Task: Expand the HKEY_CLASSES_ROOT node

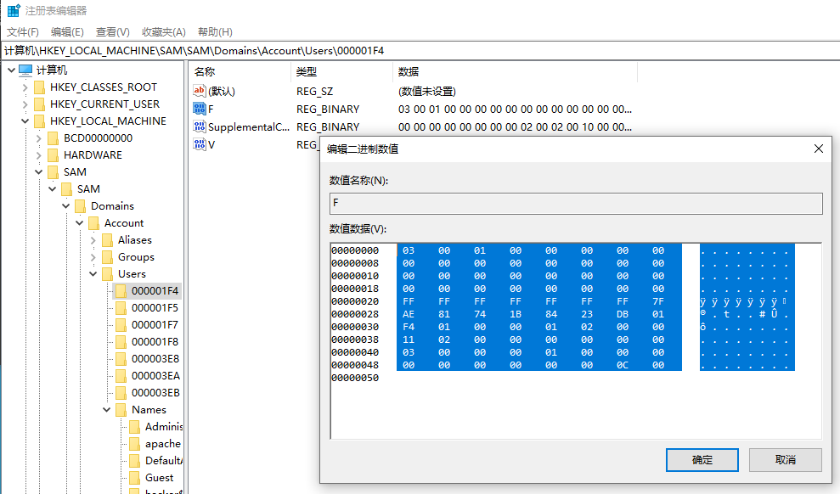Action: pyautogui.click(x=25, y=87)
